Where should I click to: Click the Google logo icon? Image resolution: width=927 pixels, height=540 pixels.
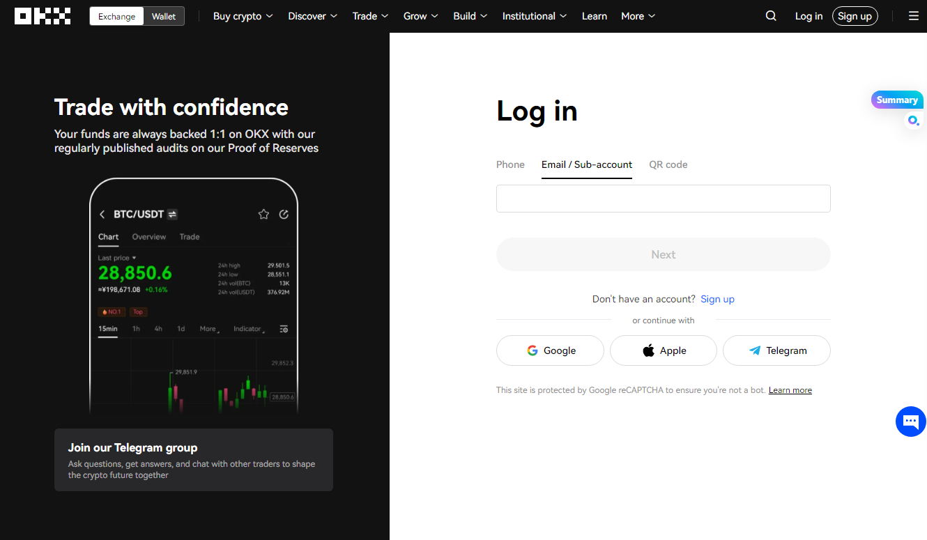[533, 350]
